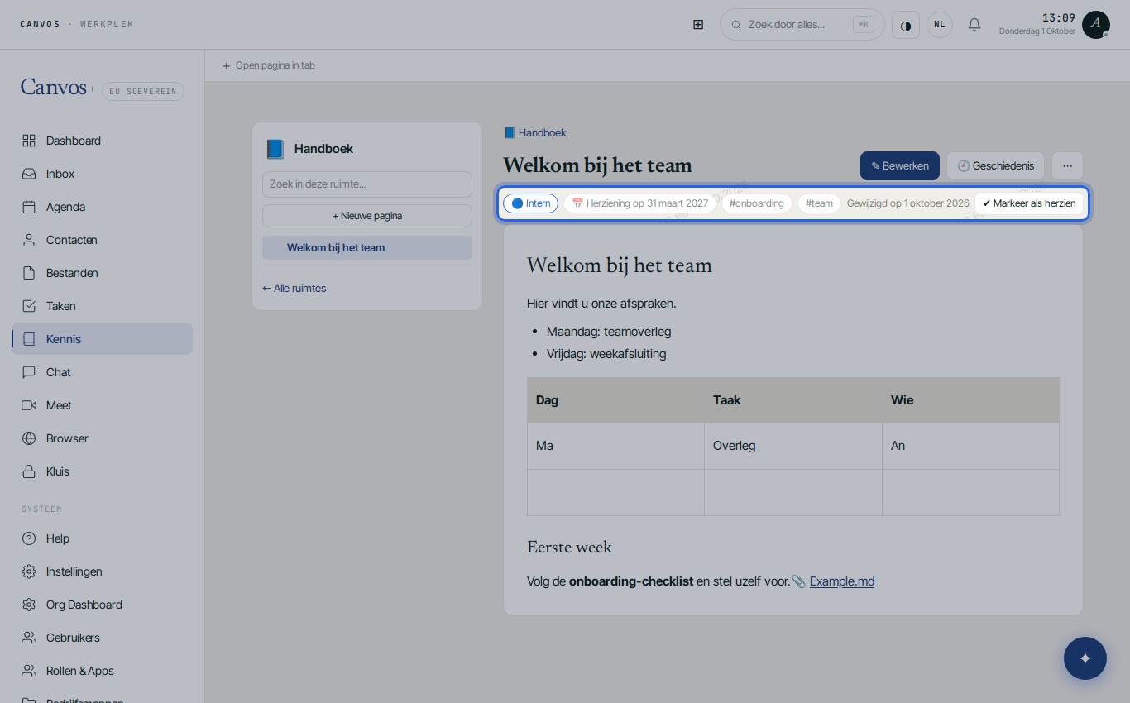Open the Agenda calendar icon
The height and width of the screenshot is (703, 1130).
pyautogui.click(x=29, y=207)
